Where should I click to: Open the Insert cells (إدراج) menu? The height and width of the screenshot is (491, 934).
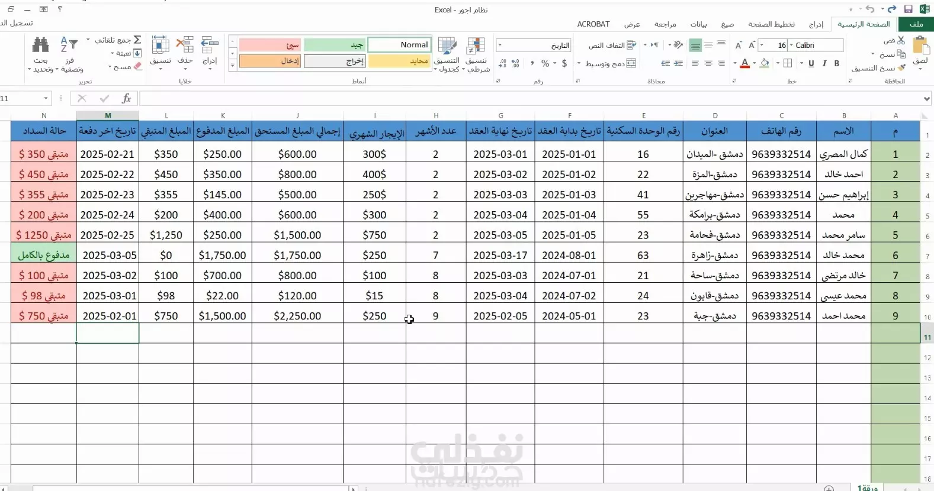pos(210,52)
